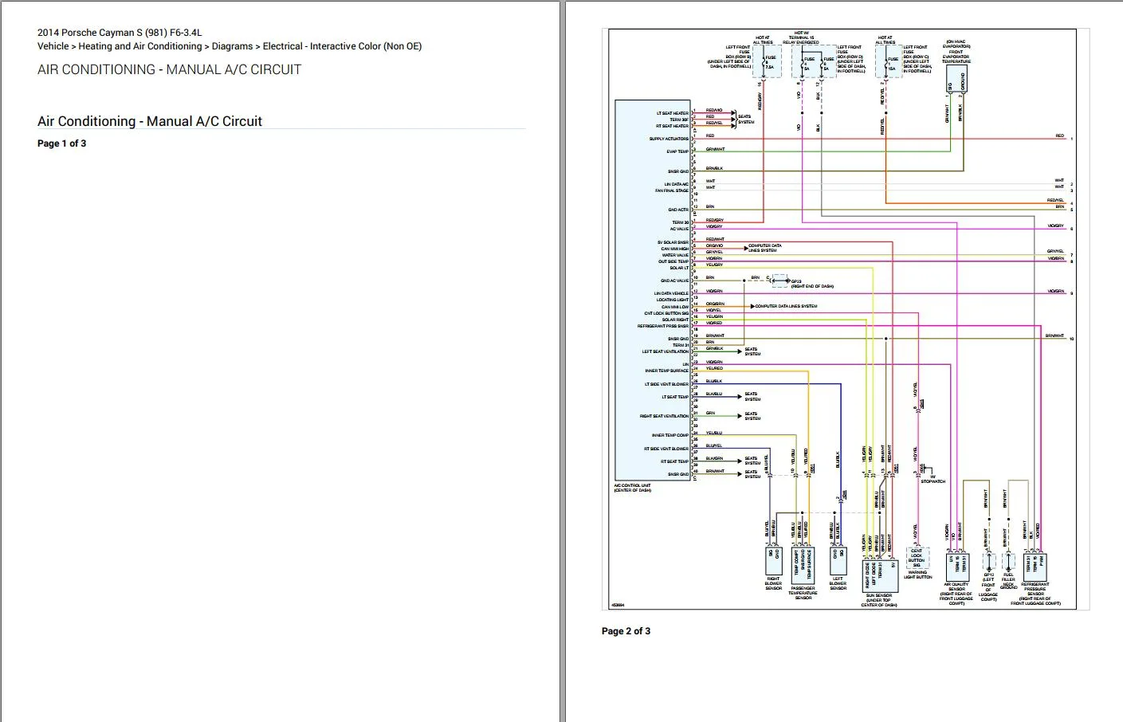
Task: Click the evaporator temperature sensor box with SIG and GROUND
Action: (956, 79)
